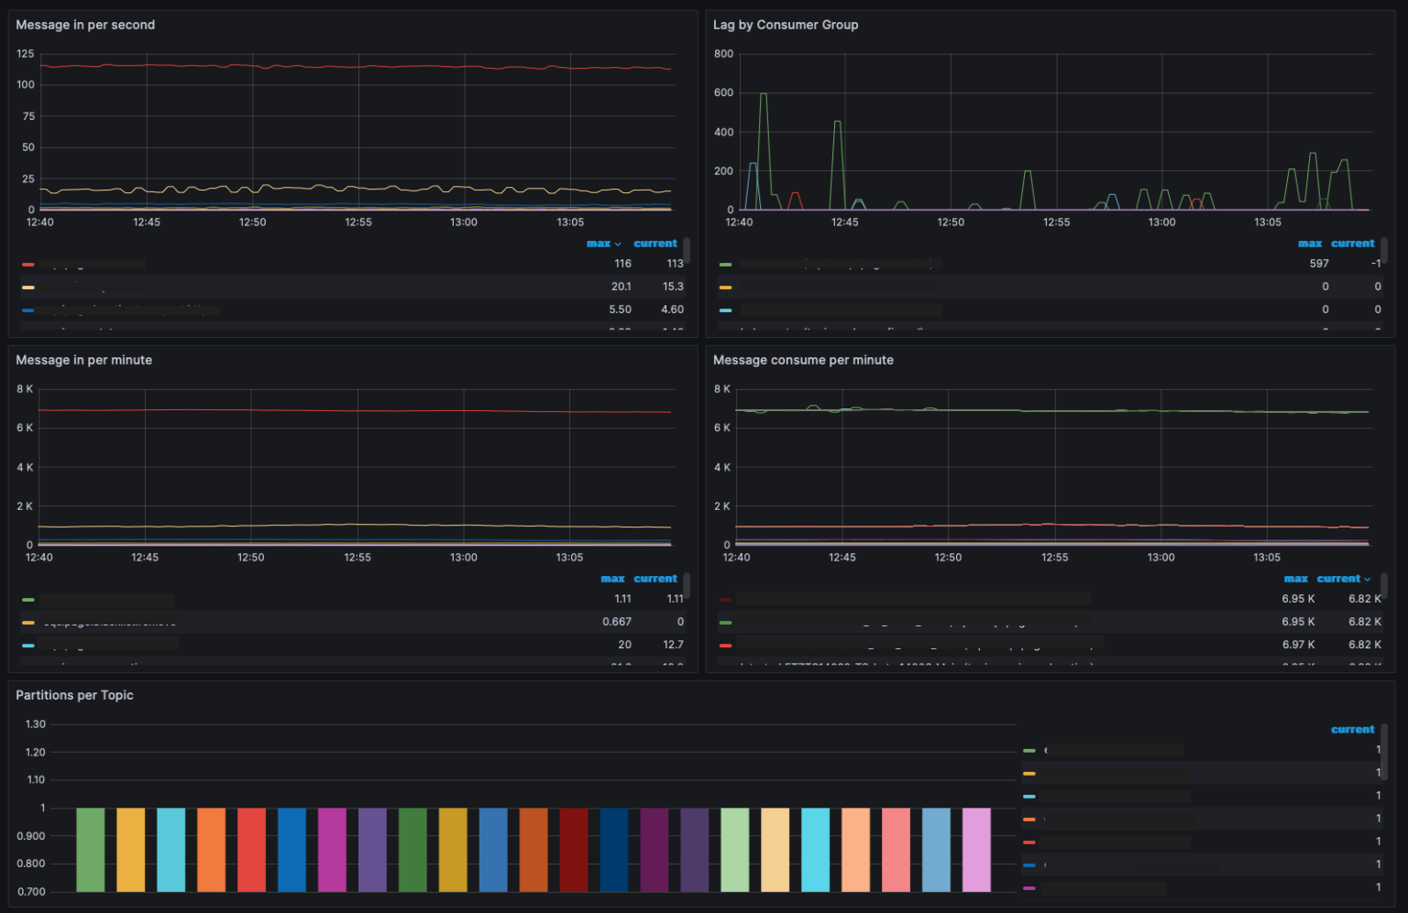Click the orange series icon under Message in per minute
1408x913 pixels.
tap(28, 622)
